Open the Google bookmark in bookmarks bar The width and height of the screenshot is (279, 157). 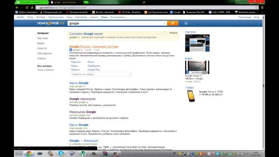pyautogui.click(x=175, y=12)
